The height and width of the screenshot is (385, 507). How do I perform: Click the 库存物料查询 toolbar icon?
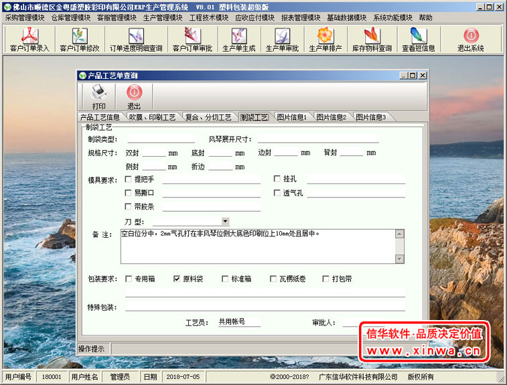372,39
